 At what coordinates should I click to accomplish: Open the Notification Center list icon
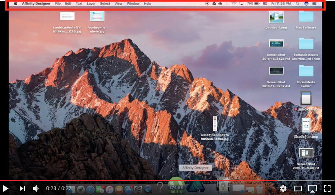[314, 4]
